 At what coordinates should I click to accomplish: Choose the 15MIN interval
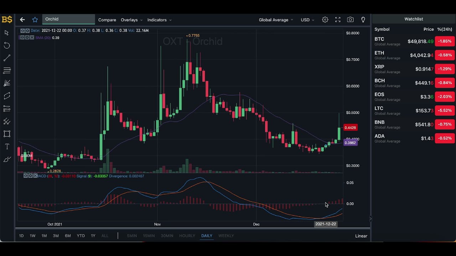coord(149,236)
